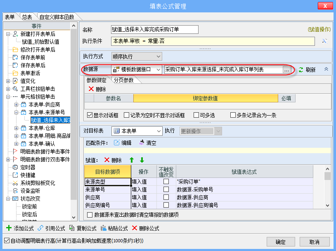Collapse the 数据源 section with double-chevron icon

[x=326, y=69]
